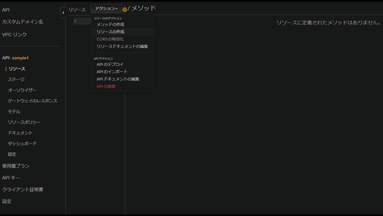Navigate to クライアント証明書 page

point(23,190)
